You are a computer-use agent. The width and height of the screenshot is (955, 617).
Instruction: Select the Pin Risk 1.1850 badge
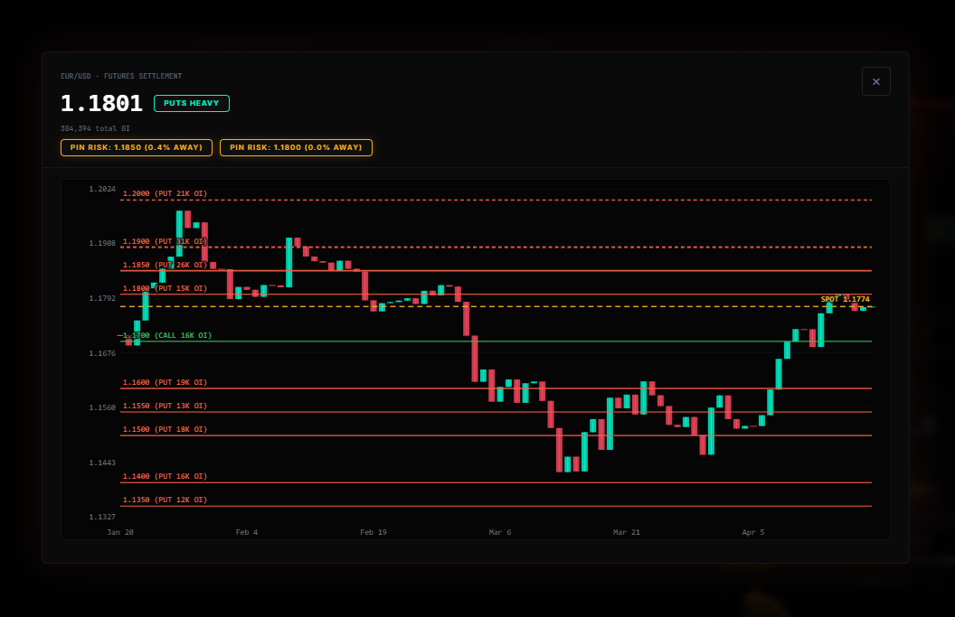point(137,147)
